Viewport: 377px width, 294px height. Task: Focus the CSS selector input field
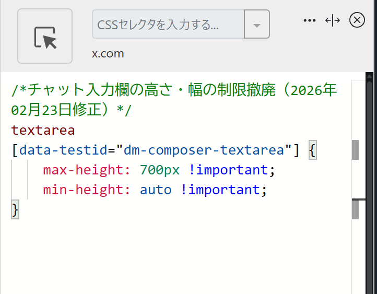pos(168,25)
